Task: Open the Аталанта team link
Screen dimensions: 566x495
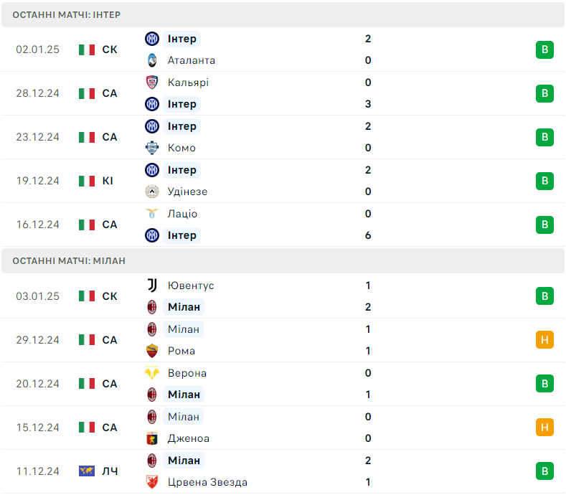Action: point(191,60)
